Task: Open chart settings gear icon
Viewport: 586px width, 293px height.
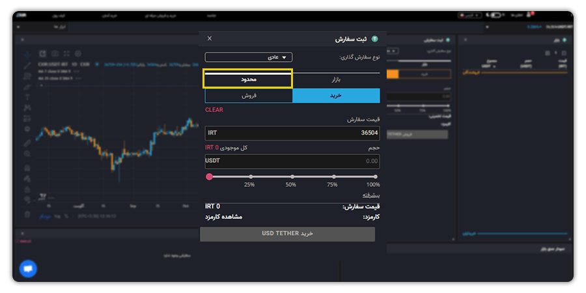Action: [x=78, y=53]
